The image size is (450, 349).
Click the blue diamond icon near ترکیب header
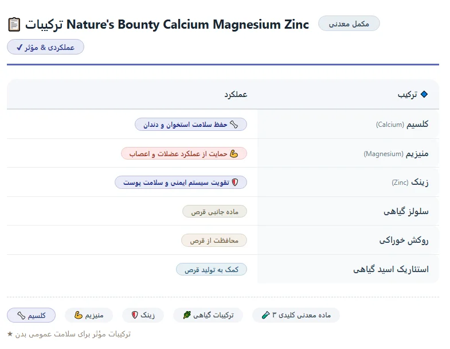[x=424, y=94]
